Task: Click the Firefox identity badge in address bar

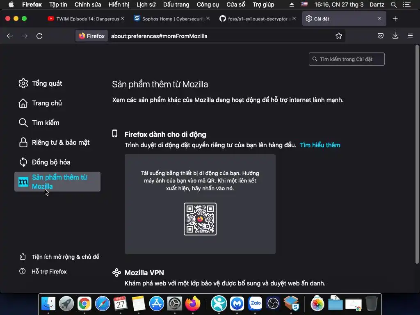Action: coord(91,36)
